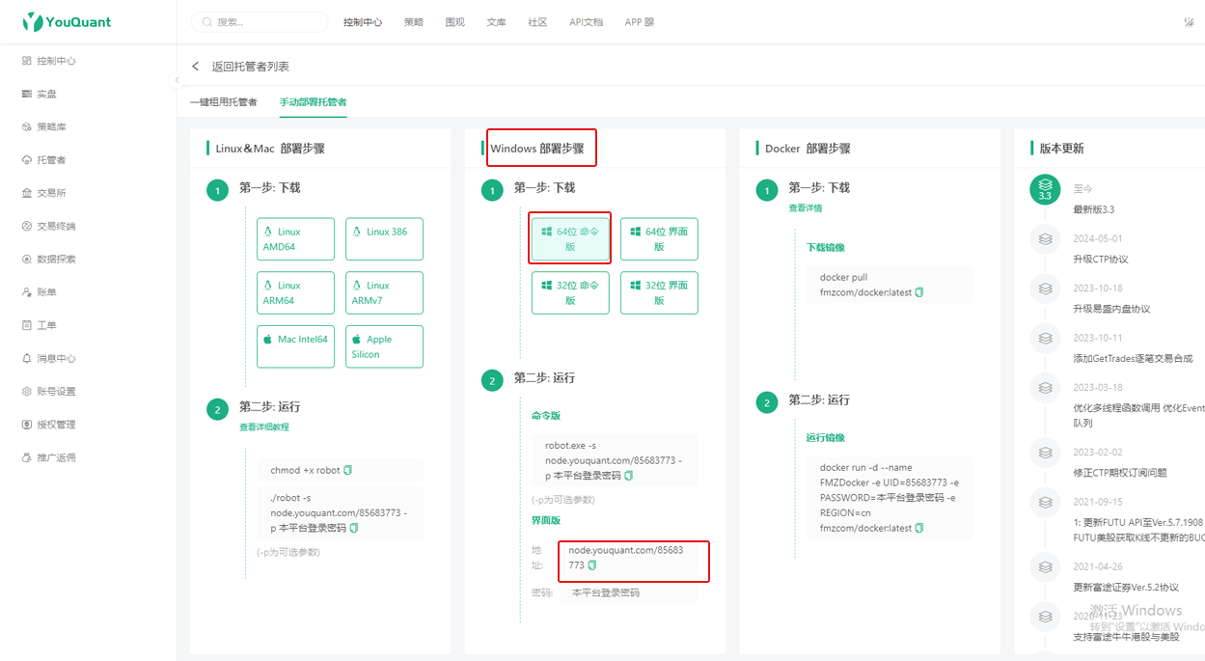Copy the robot.exe Windows command
This screenshot has height=661, width=1205.
point(629,476)
